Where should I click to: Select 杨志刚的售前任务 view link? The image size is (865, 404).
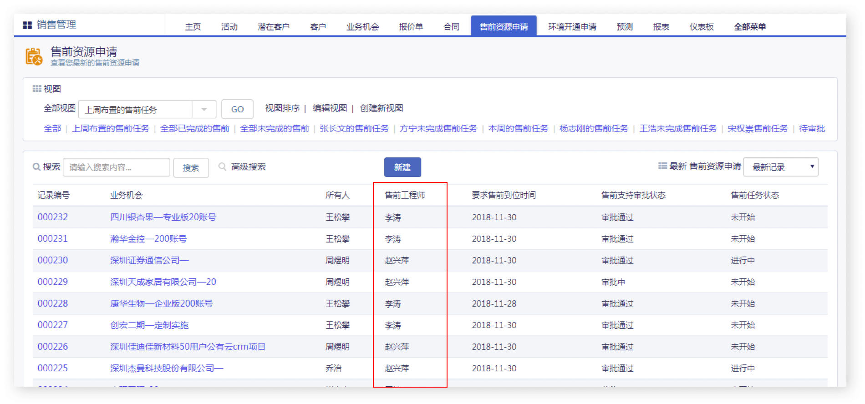coord(594,129)
